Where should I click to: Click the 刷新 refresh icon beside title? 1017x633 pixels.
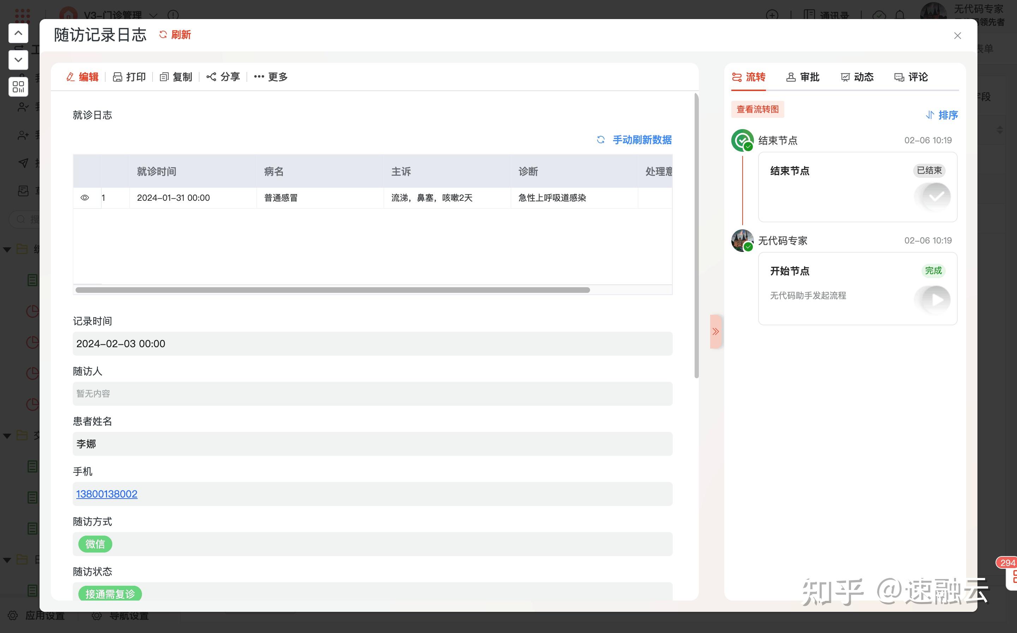(x=163, y=35)
